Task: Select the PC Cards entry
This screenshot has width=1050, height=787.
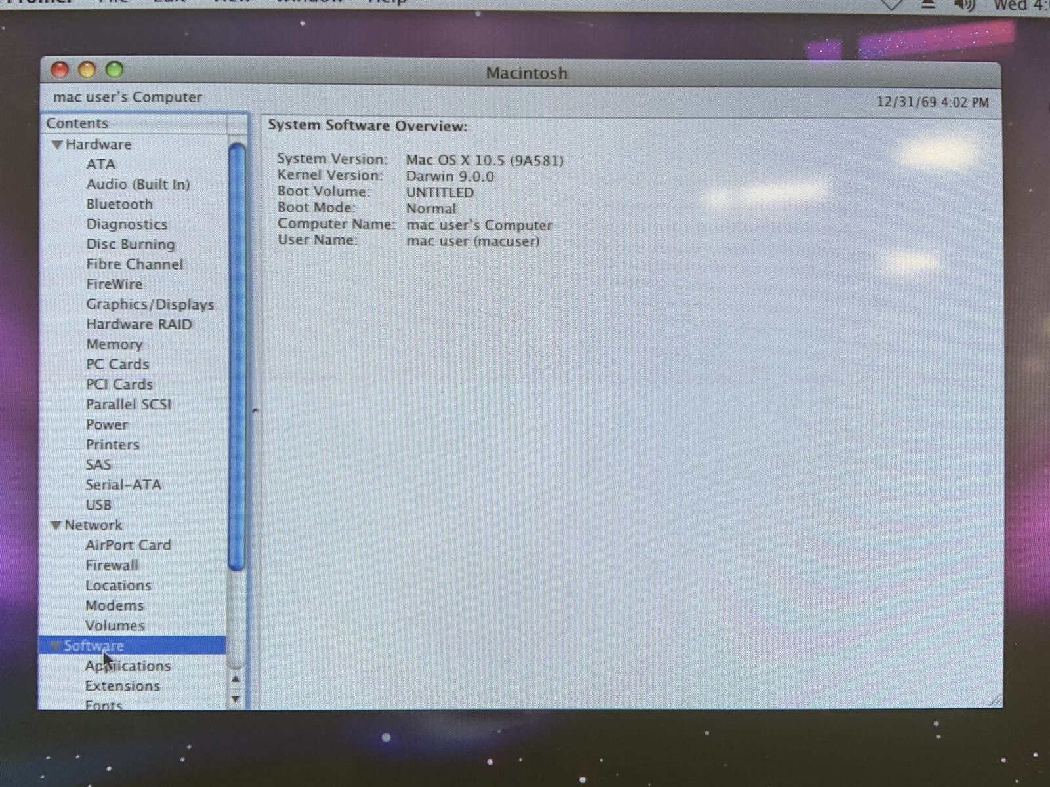Action: (x=117, y=364)
